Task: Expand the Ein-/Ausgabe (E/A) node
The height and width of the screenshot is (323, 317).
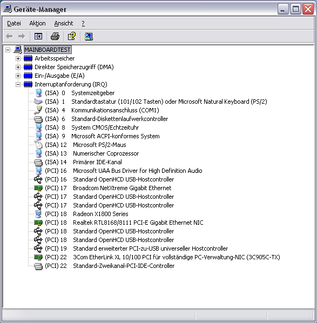Action: click(18, 76)
